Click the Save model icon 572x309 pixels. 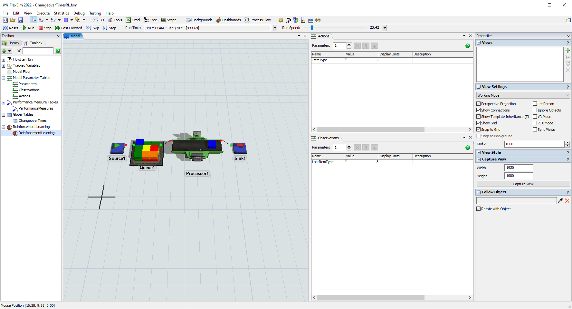(20, 20)
